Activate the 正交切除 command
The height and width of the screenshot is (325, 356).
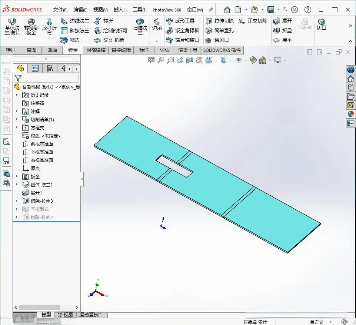click(253, 21)
